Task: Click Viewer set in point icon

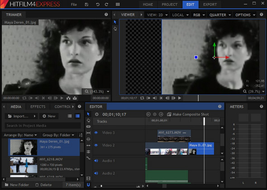Action: 148,98
